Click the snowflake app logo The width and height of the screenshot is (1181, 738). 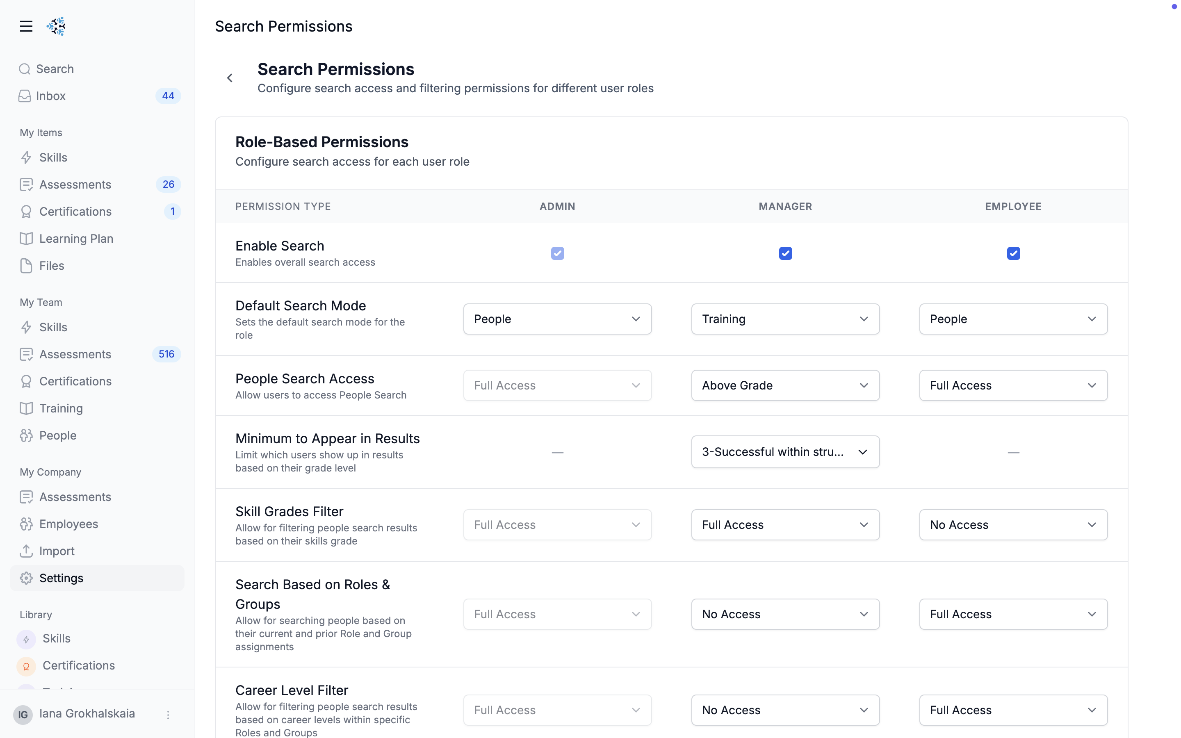pos(56,26)
